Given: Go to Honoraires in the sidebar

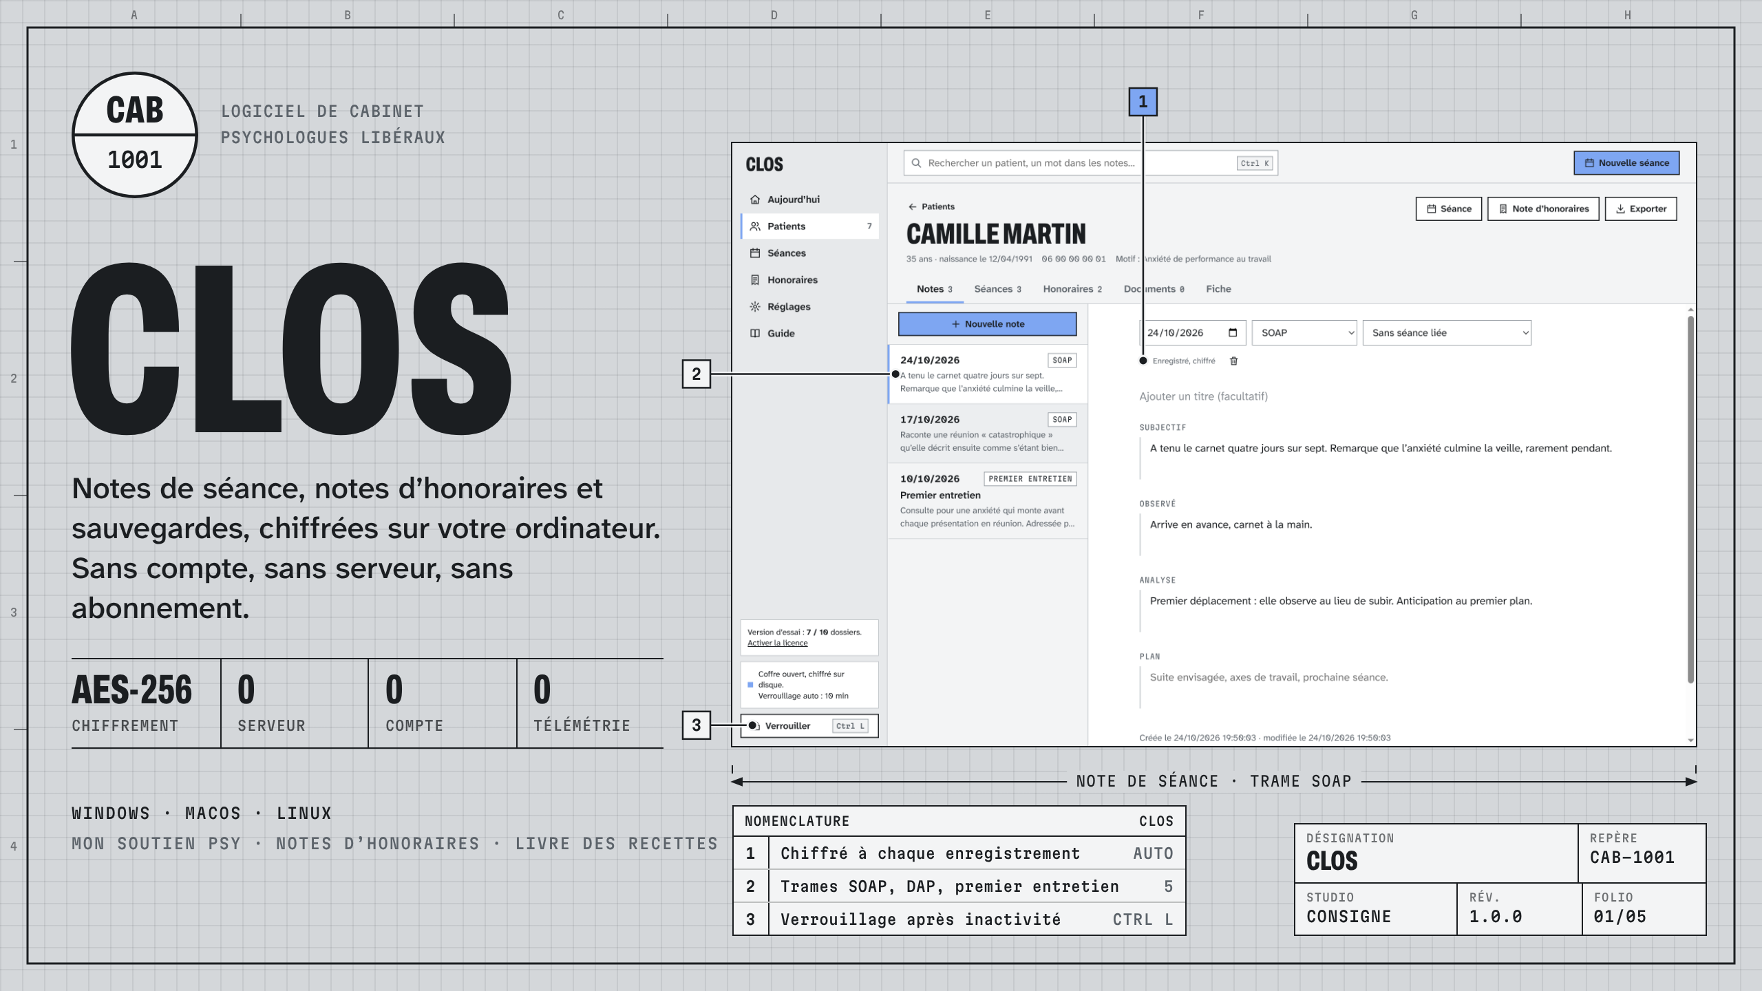Looking at the screenshot, I should coord(809,280).
